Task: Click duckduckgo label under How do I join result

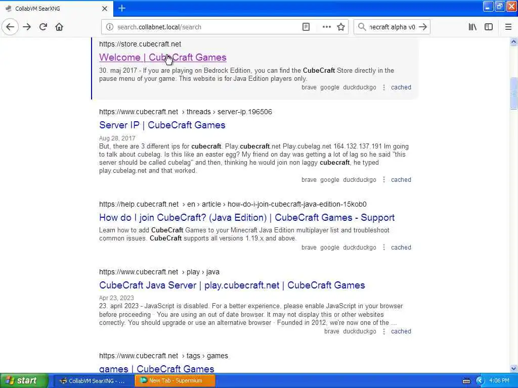Action: 360,248
